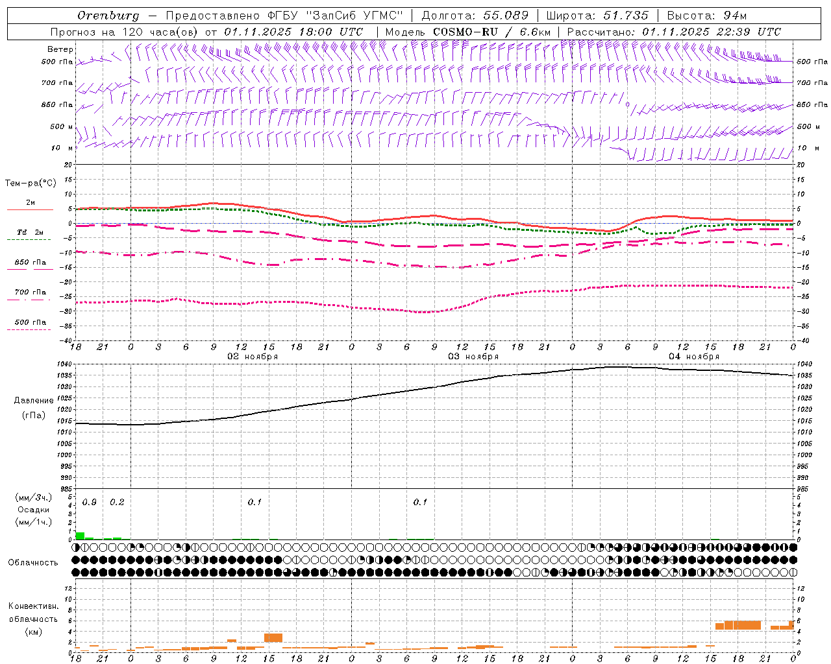This screenshot has width=831, height=664.
Task: Select the 'Широта: 51.735' header value
Action: [597, 16]
